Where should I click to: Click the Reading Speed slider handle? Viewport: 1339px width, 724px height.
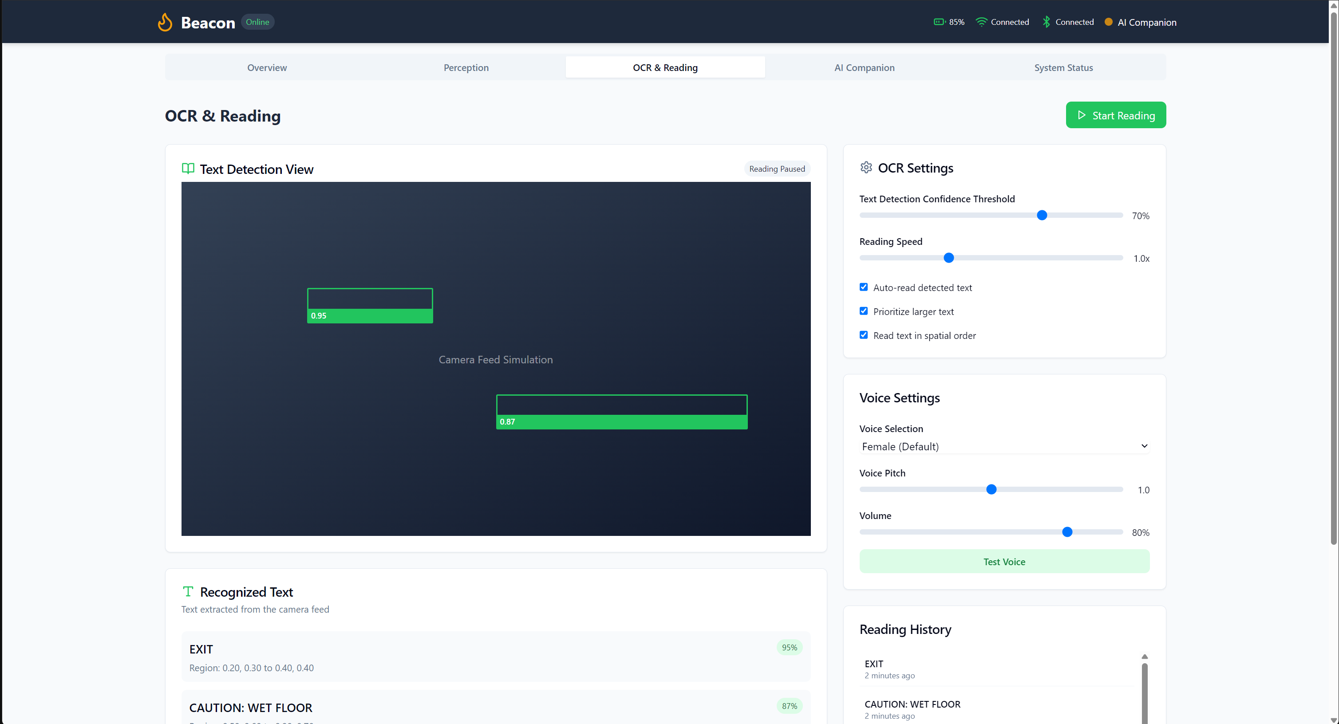click(x=948, y=258)
